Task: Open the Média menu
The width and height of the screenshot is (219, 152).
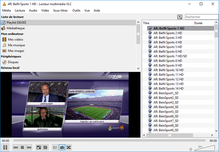Action: point(7,11)
